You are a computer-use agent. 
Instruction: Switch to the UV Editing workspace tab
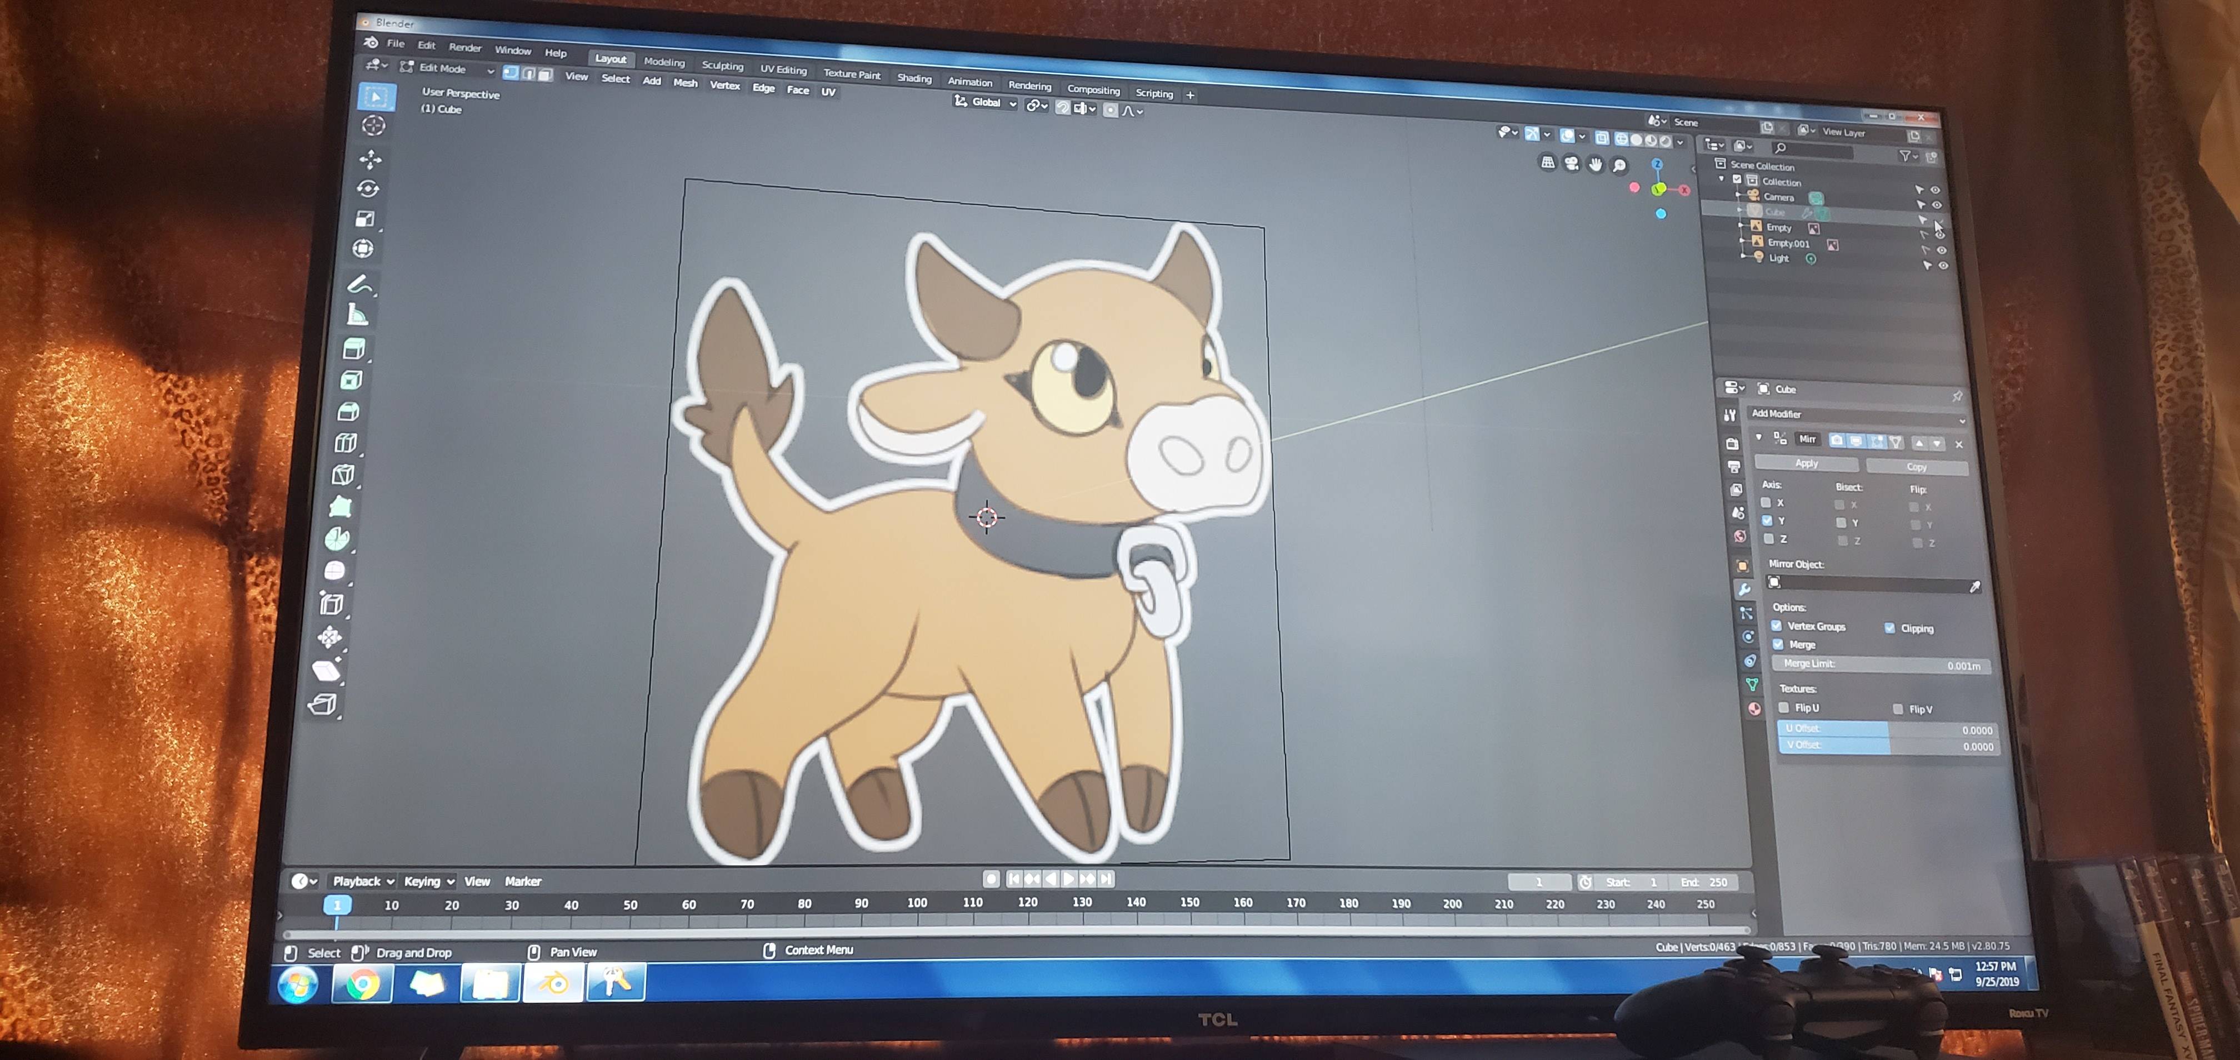(x=783, y=69)
